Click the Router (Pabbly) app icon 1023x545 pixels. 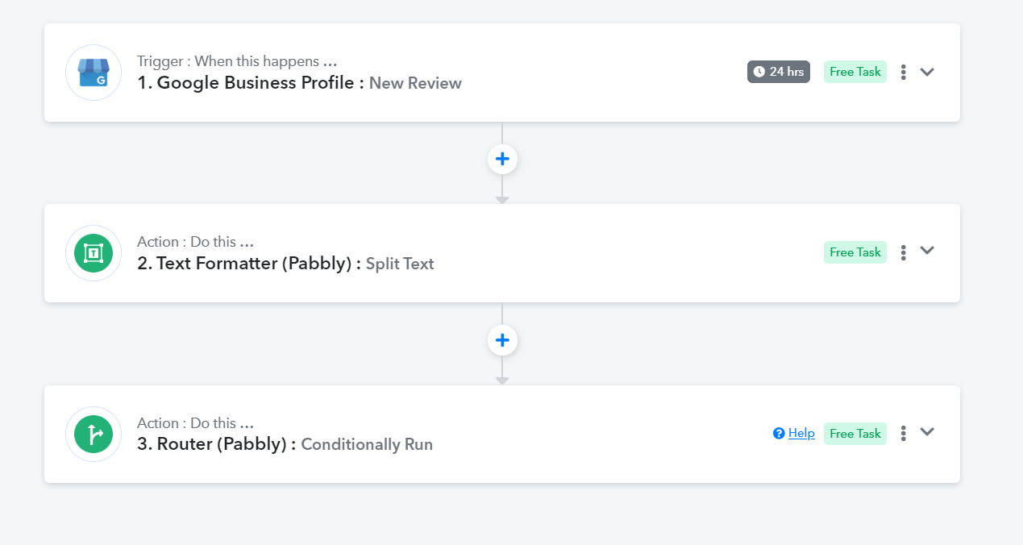[94, 435]
